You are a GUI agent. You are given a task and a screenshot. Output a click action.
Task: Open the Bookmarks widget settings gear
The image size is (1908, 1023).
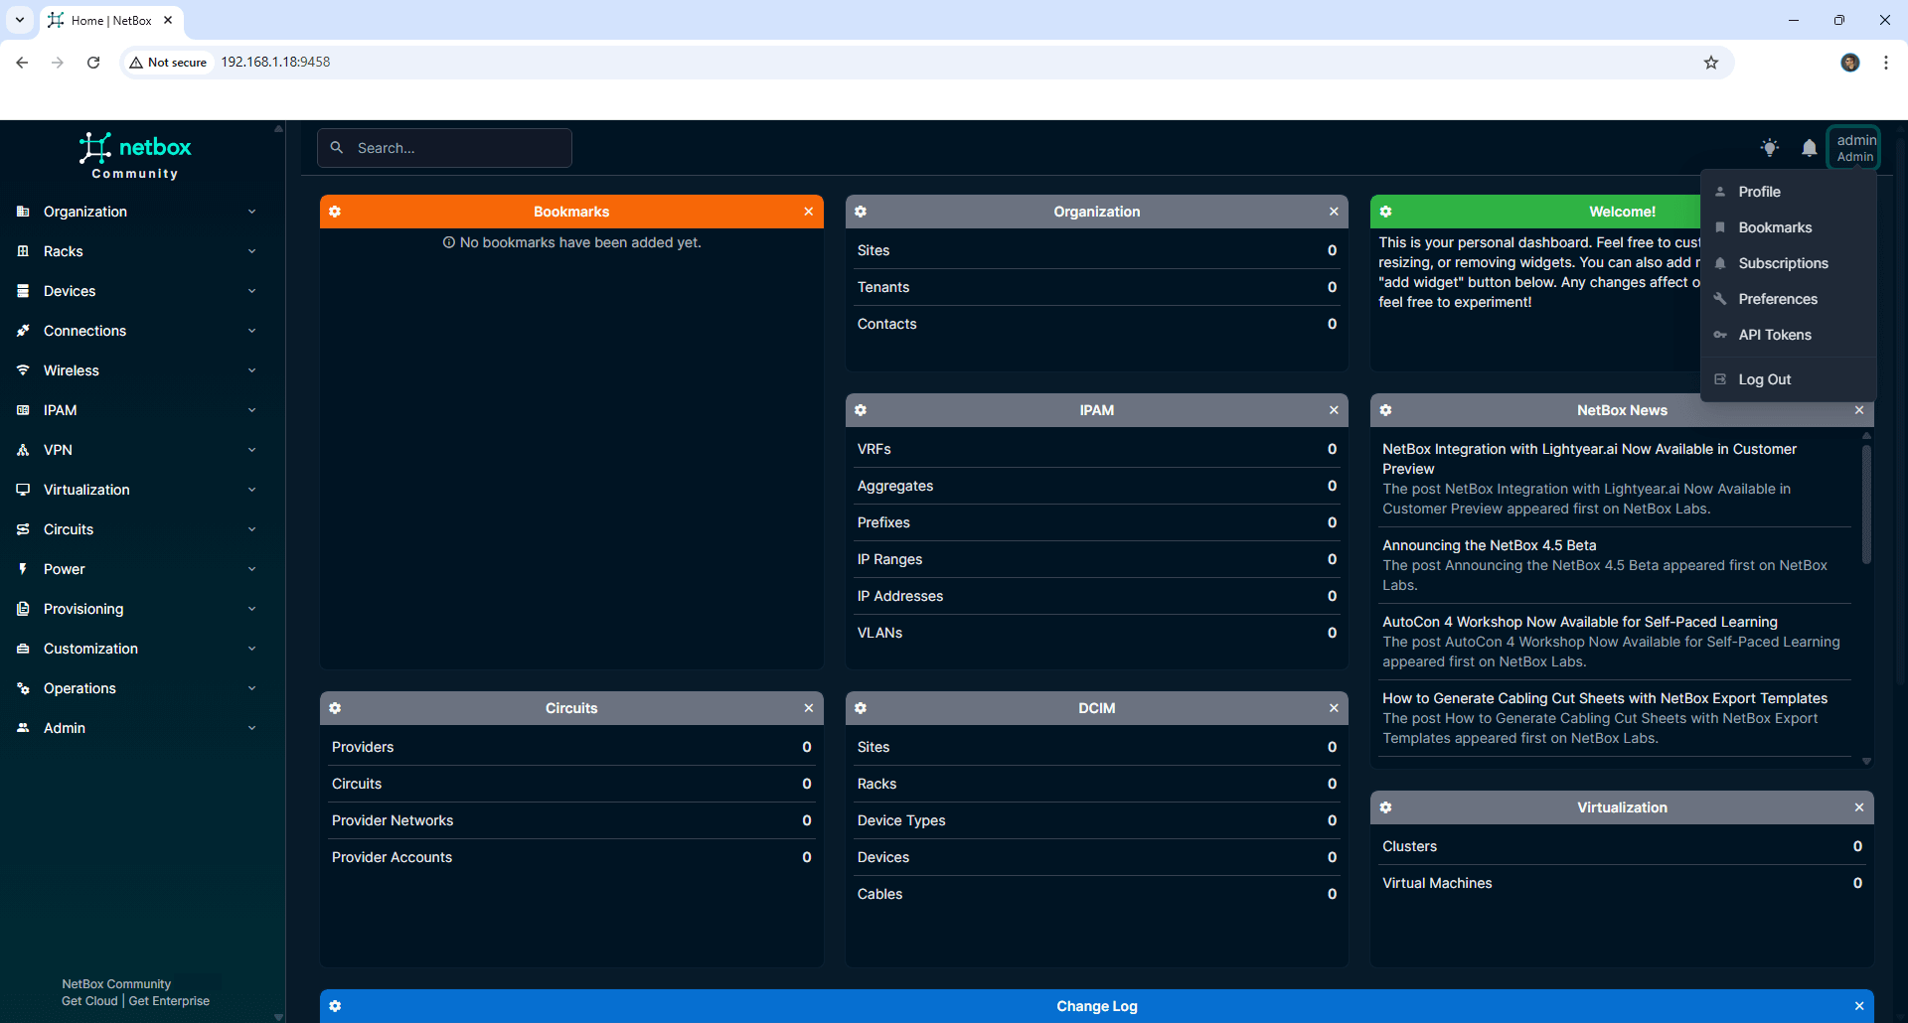(x=336, y=212)
